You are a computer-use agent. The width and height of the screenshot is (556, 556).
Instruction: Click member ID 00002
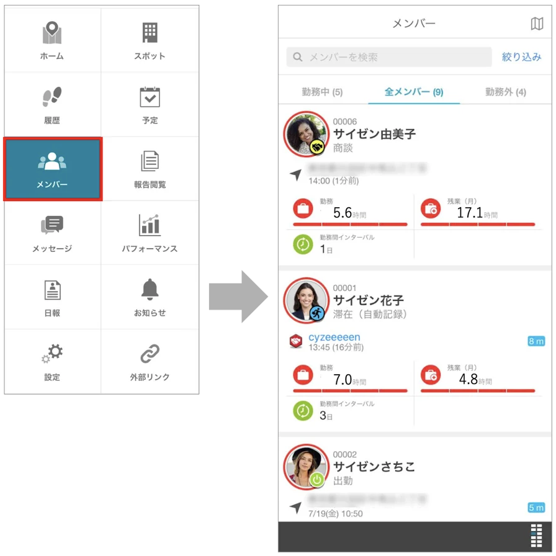coord(344,454)
